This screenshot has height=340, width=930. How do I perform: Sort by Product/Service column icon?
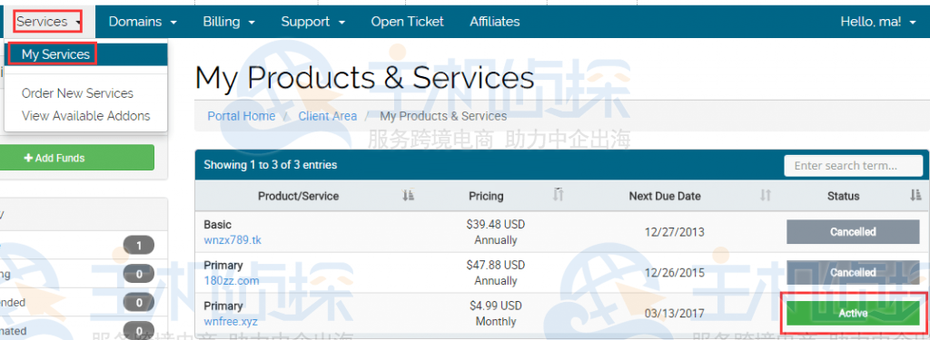[408, 196]
